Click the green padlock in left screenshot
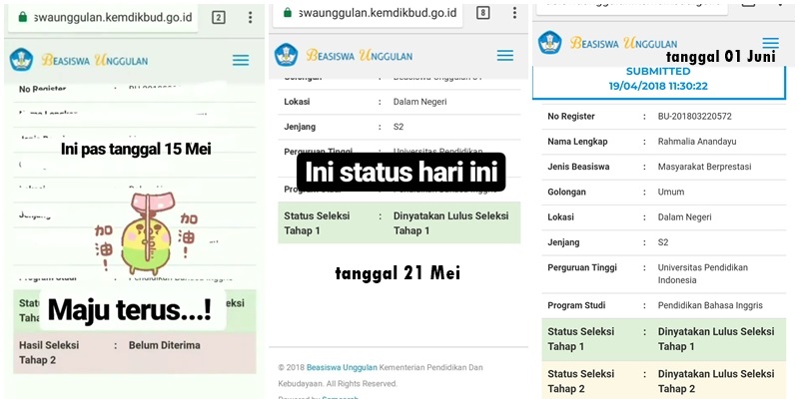This screenshot has width=799, height=403. pos(22,17)
